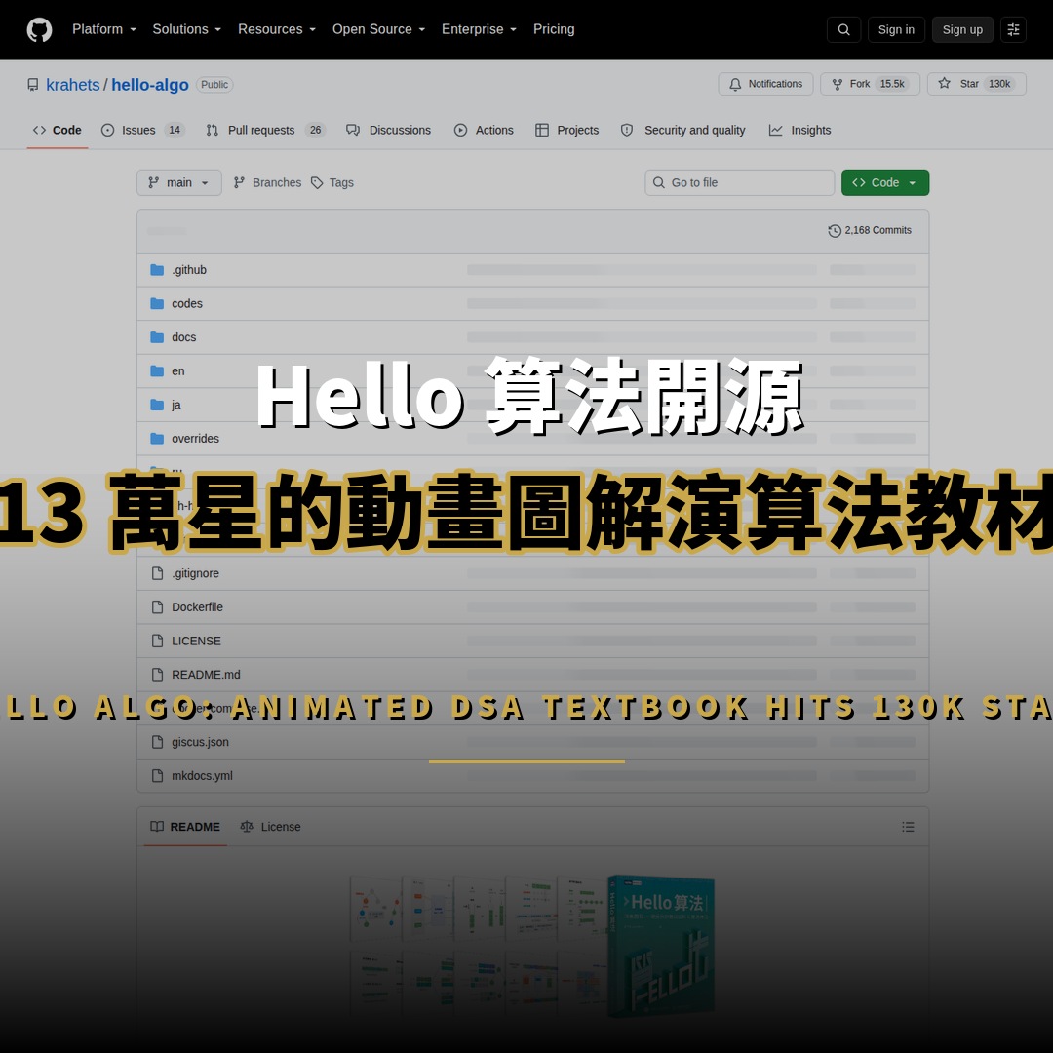View the Branches link

[267, 182]
